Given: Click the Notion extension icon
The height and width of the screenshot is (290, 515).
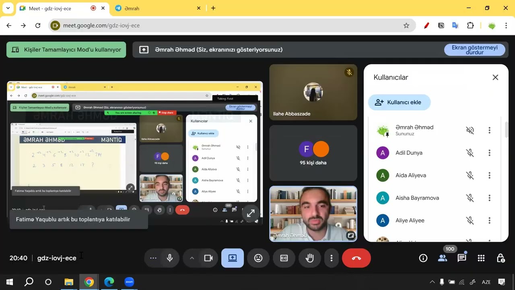Looking at the screenshot, I should click(441, 25).
